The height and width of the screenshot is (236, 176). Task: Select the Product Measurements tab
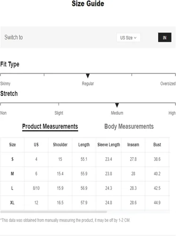tap(50, 126)
